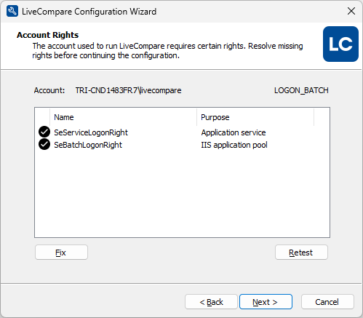Go back with the < Back button
The width and height of the screenshot is (363, 318).
pyautogui.click(x=211, y=302)
